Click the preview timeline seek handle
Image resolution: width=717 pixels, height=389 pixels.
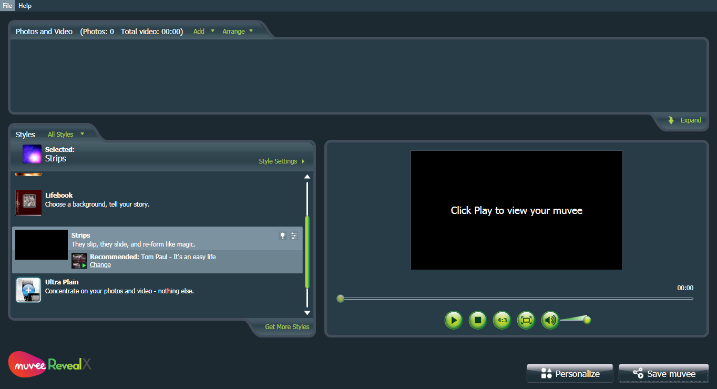click(341, 299)
